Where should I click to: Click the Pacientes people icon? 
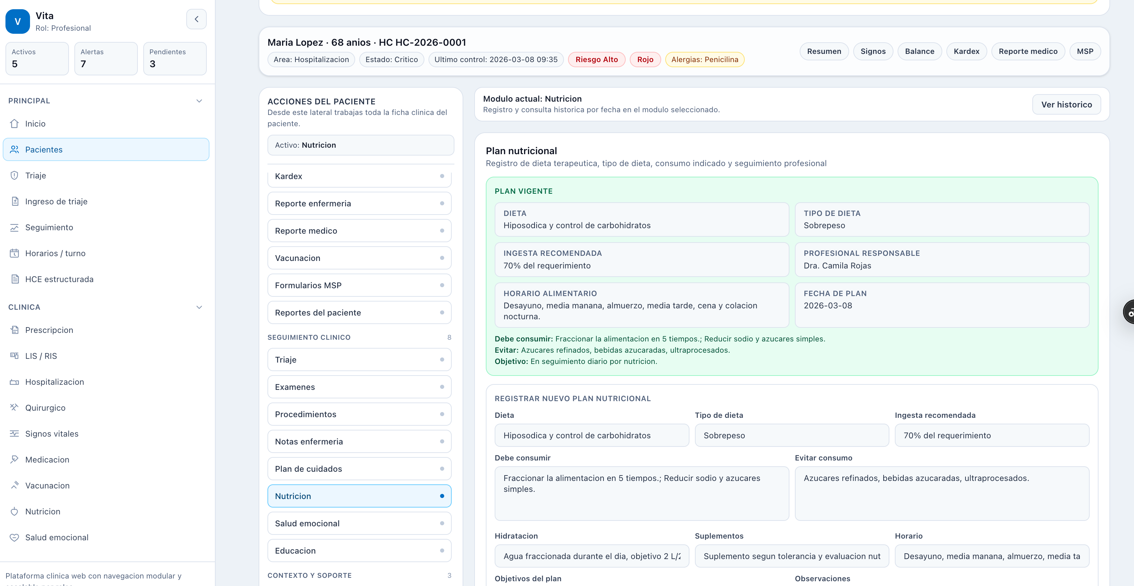click(x=15, y=150)
